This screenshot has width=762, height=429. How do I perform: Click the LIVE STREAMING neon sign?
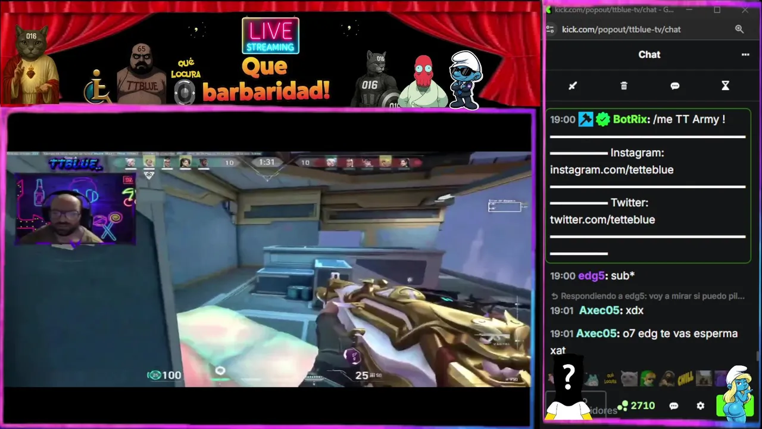[270, 36]
